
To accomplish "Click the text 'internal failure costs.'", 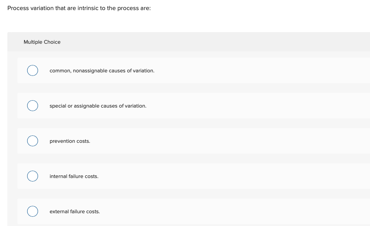I will pos(74,176).
